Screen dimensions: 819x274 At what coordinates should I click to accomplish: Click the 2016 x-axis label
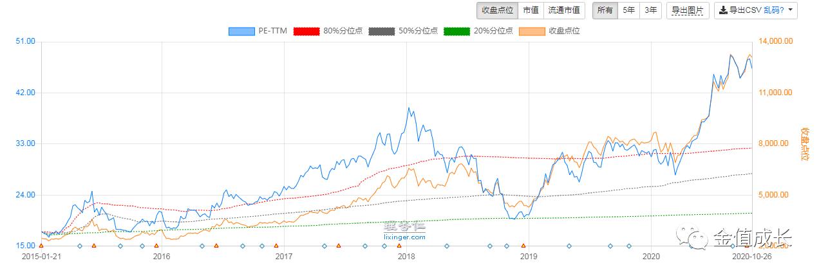point(161,257)
